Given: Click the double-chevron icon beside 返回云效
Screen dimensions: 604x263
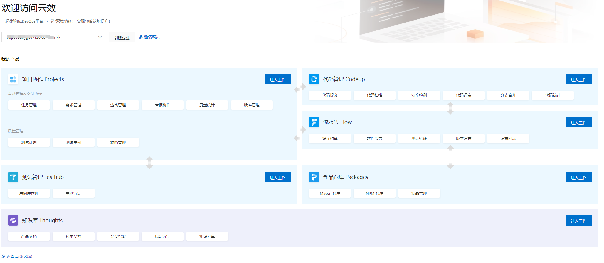Looking at the screenshot, I should 3,256.
